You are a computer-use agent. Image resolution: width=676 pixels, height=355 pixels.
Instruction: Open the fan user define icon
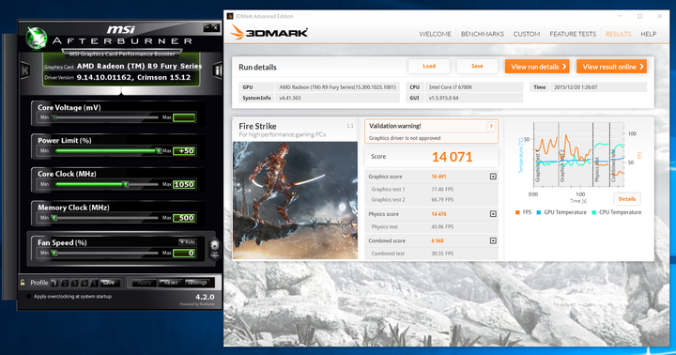(x=214, y=249)
